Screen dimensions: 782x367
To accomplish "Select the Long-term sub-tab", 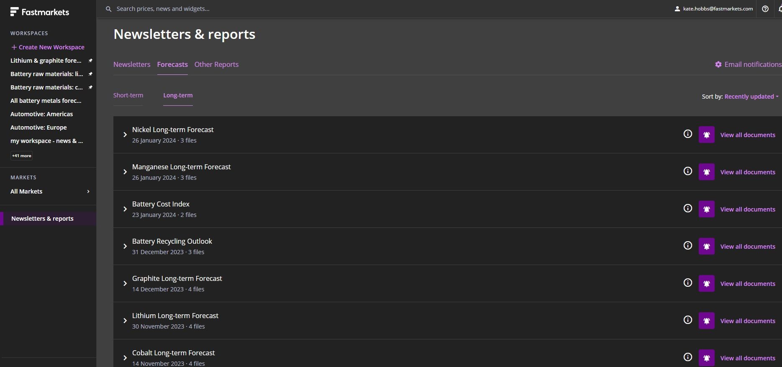I will (x=178, y=95).
